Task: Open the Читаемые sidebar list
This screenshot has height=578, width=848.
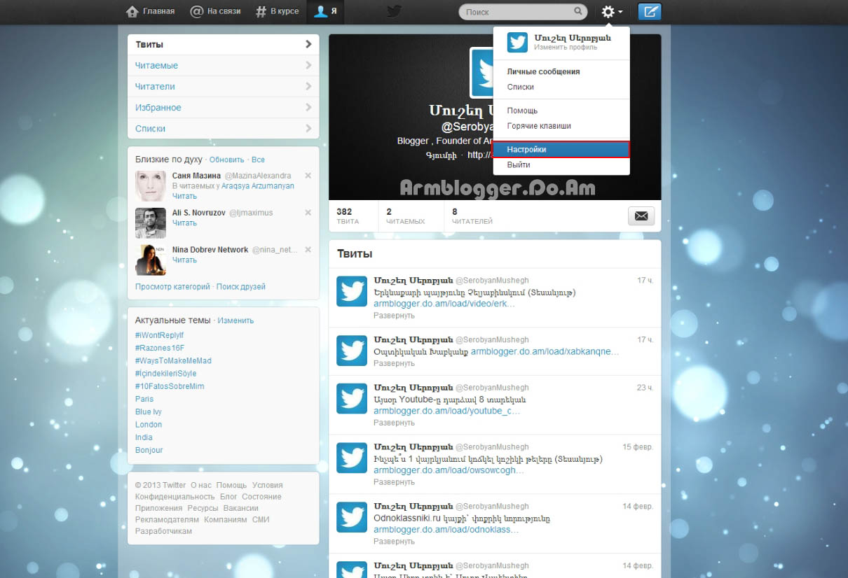Action: [224, 65]
